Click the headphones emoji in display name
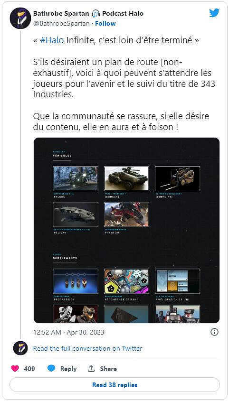Screen dimensions: 229x401 95,13
